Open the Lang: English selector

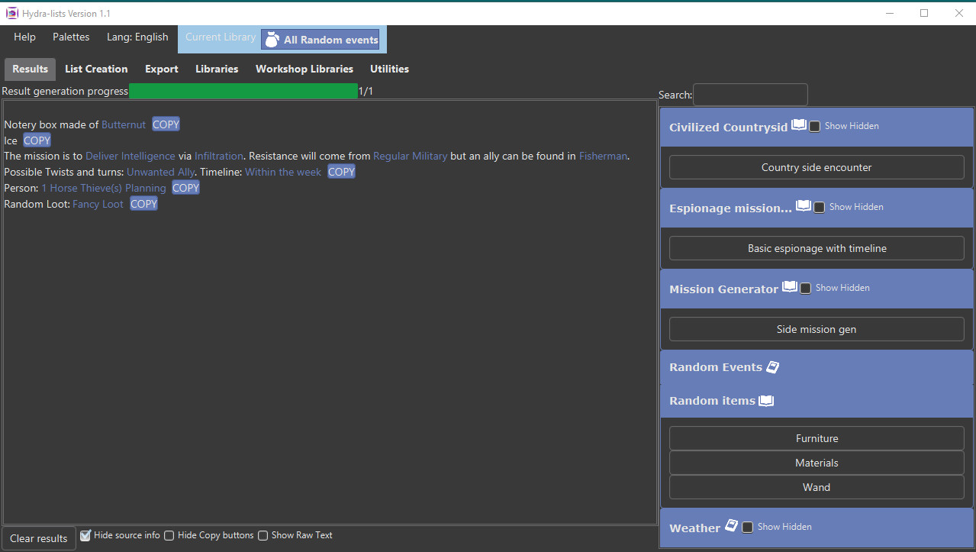pos(137,37)
